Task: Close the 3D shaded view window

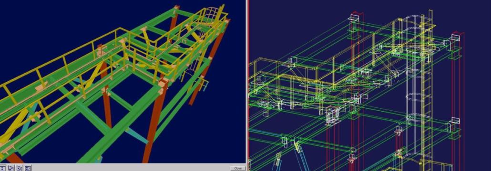Action: click(x=238, y=169)
